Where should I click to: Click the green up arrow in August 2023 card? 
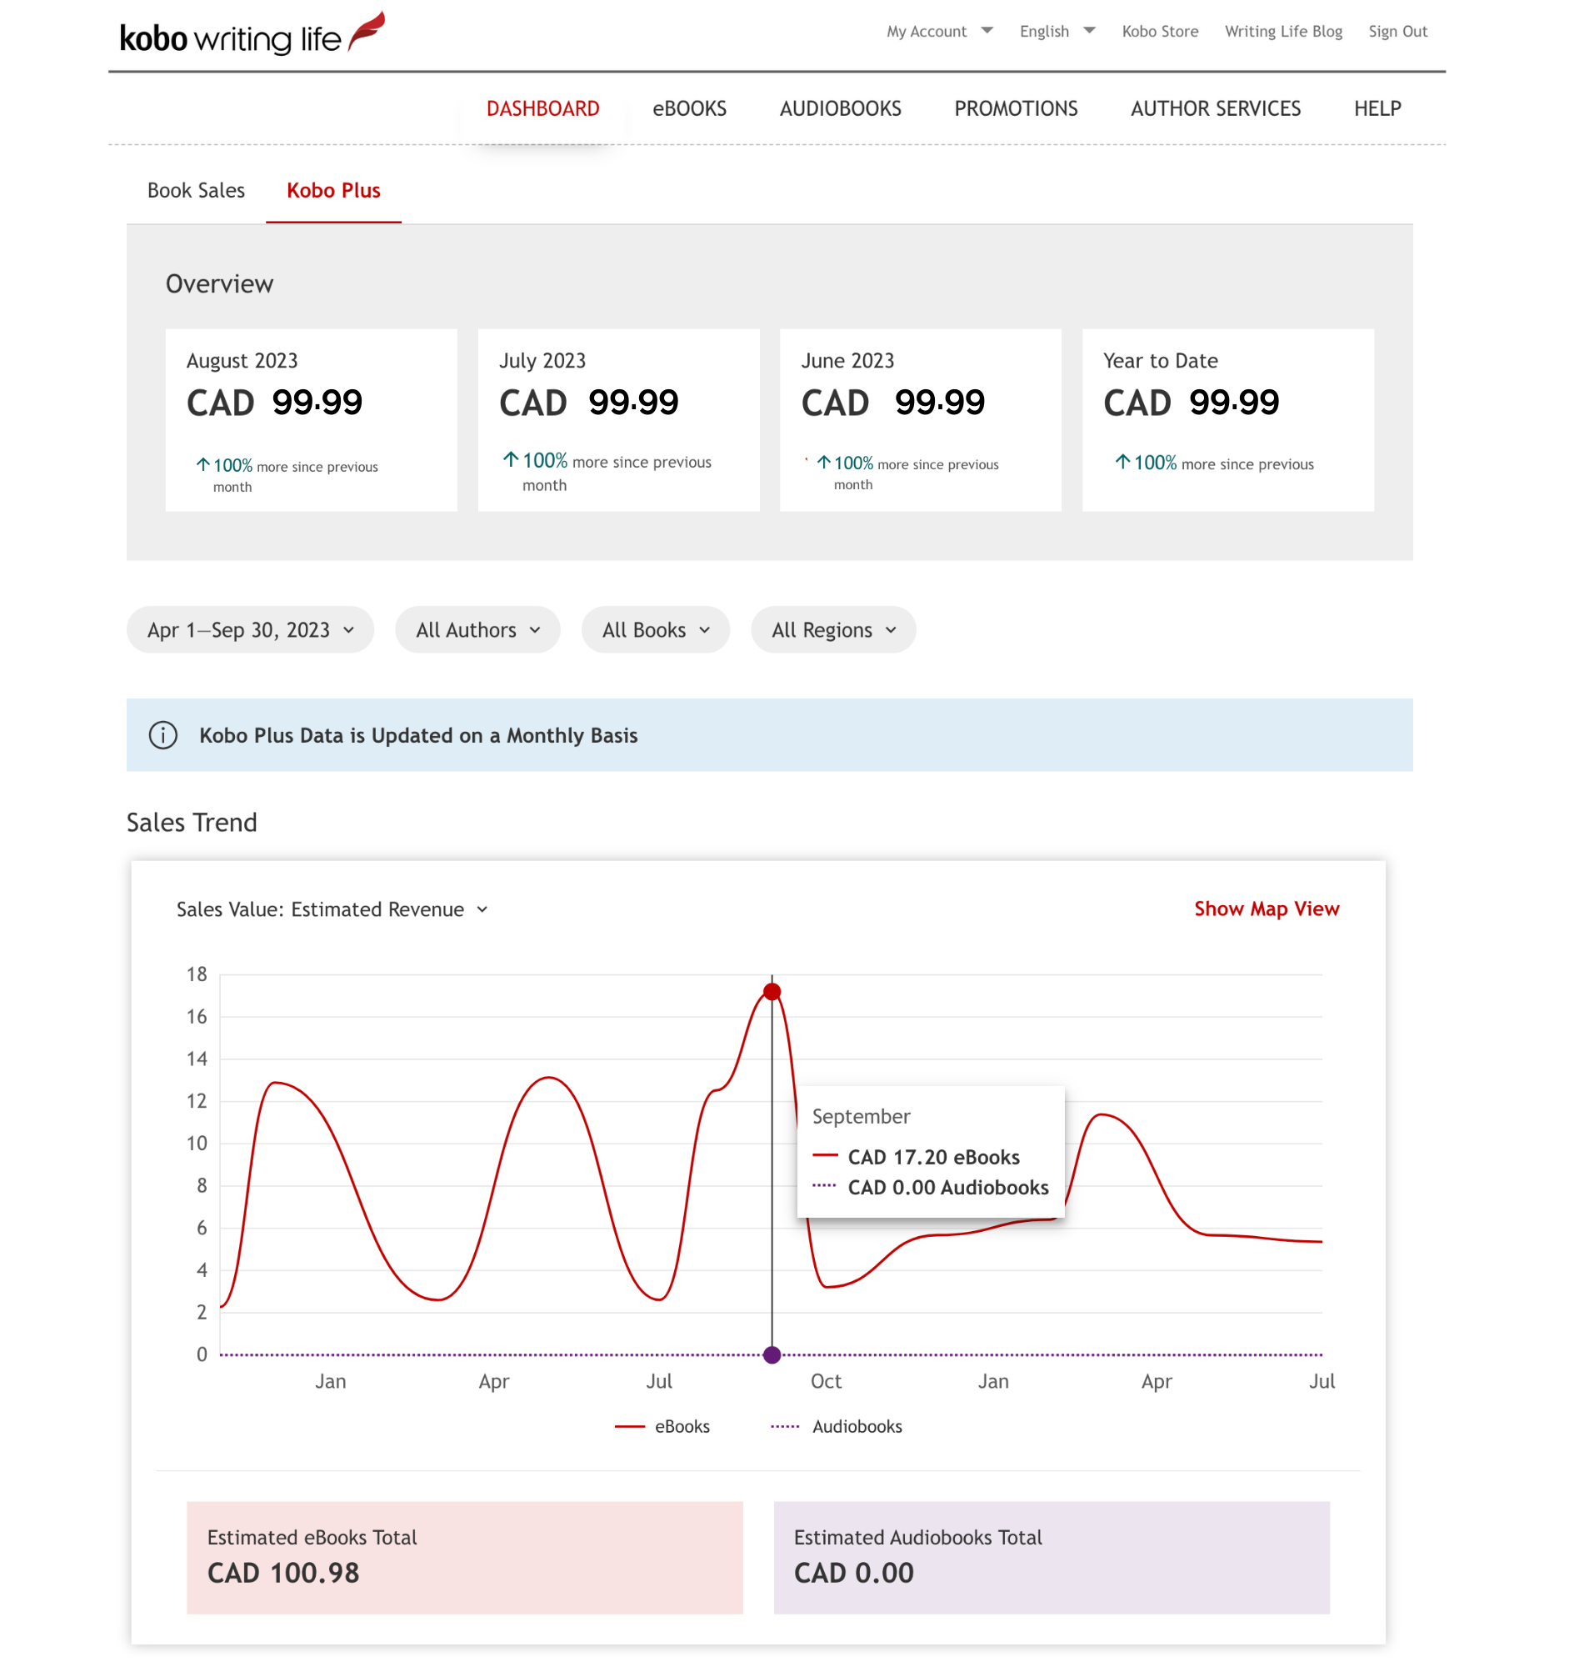click(x=203, y=464)
